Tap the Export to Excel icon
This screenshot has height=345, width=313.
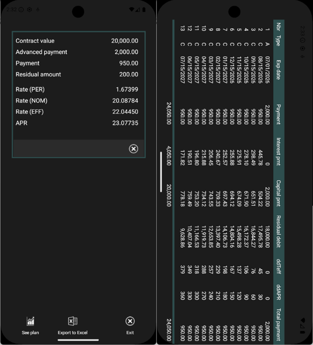72,321
